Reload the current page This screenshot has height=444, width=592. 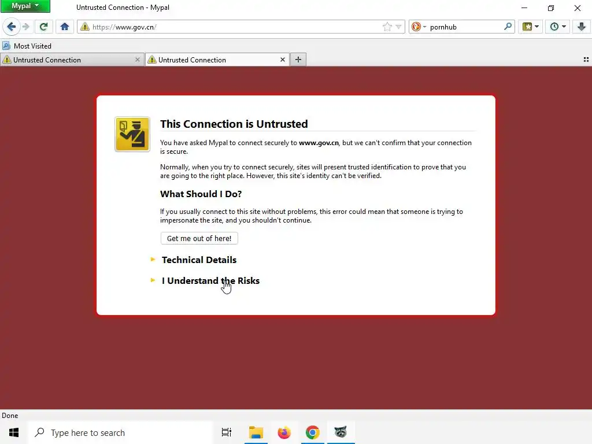44,27
